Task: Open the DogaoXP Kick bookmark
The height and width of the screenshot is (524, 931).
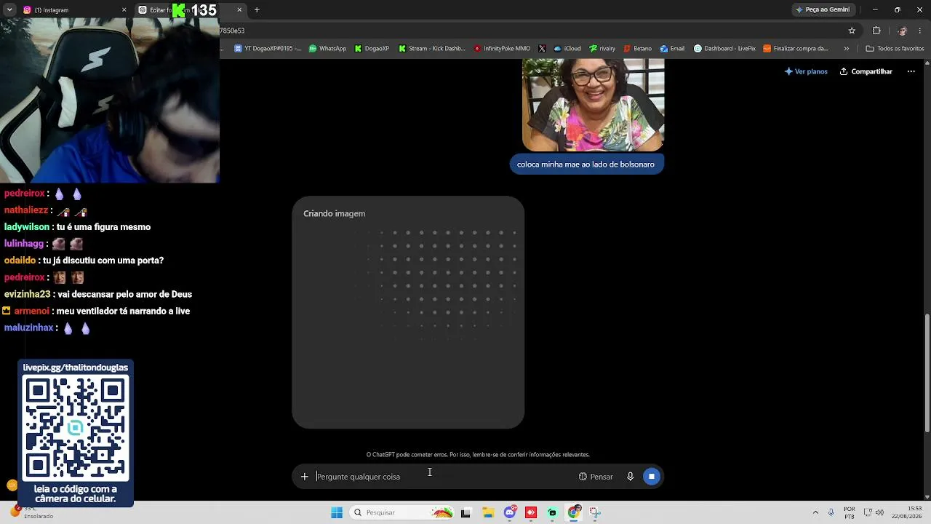Action: (372, 49)
